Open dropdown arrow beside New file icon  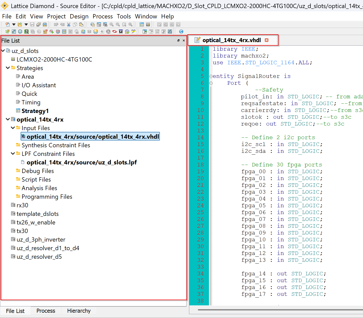[x=14, y=24]
